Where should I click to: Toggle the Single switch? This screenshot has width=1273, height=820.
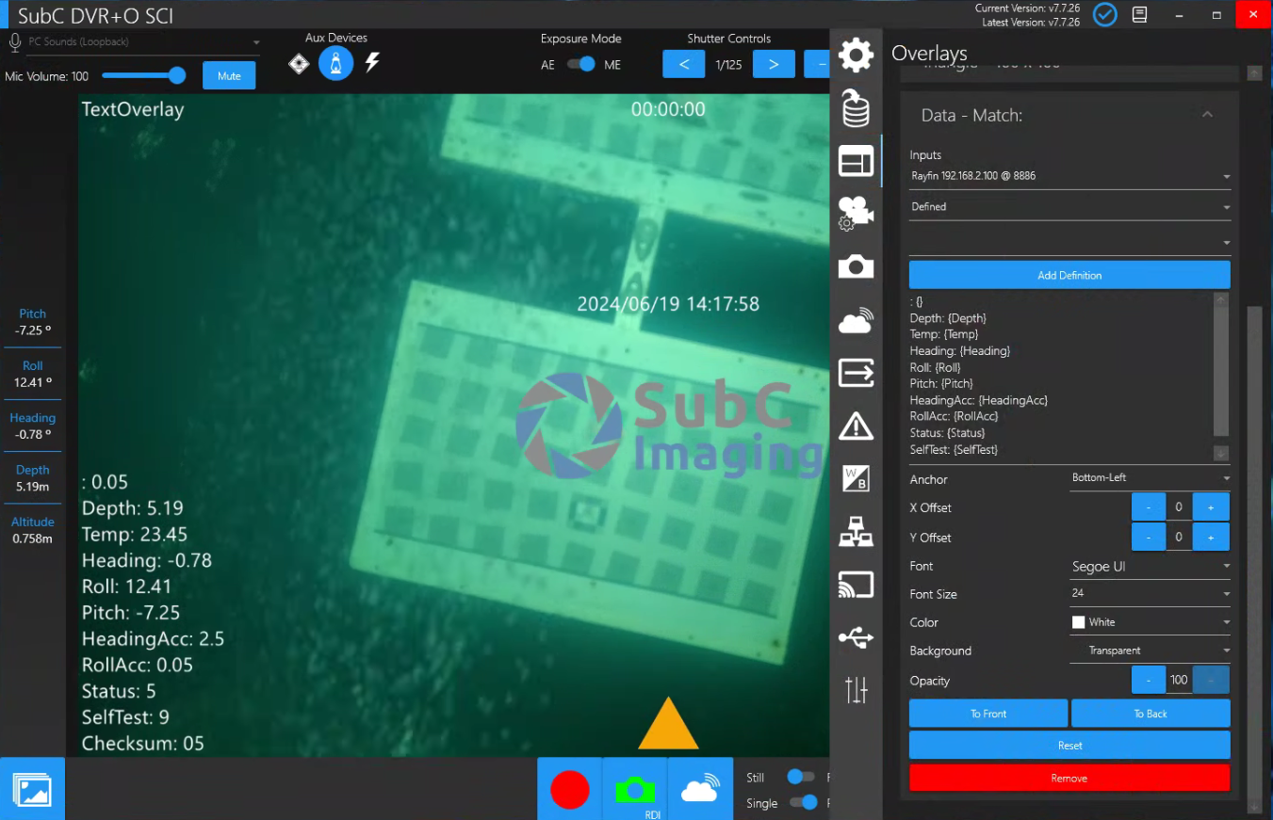click(803, 802)
